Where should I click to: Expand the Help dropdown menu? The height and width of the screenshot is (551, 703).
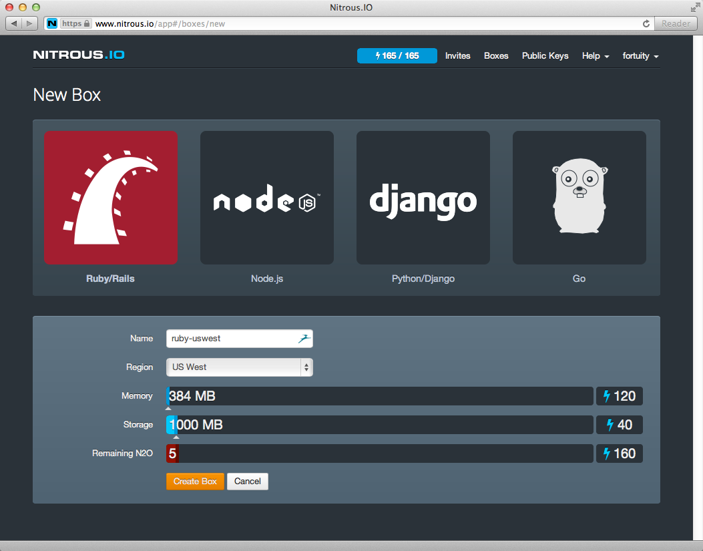click(x=596, y=55)
